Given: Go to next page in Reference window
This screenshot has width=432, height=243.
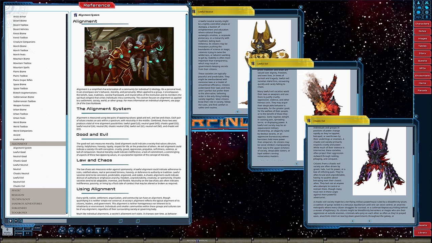Looking at the screenshot, I should pyautogui.click(x=138, y=221).
